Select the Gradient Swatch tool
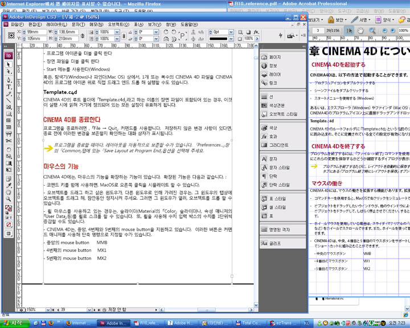 tap(9, 163)
